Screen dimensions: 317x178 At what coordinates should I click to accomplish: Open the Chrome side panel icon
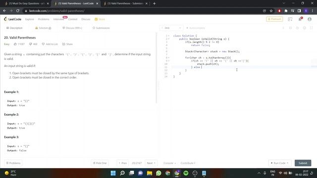pyautogui.click(x=299, y=11)
